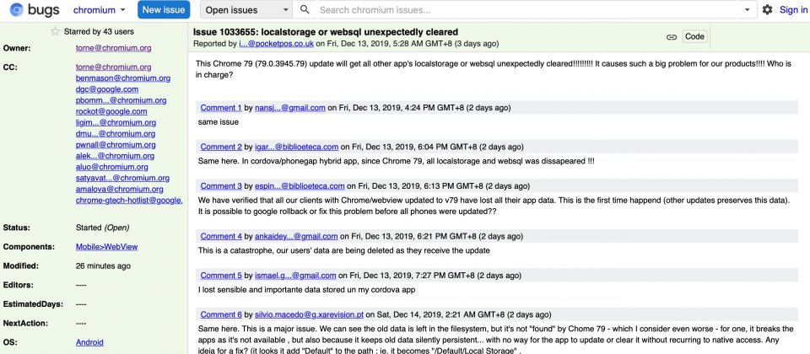Expand search options arrow in search bar
Image resolution: width=810 pixels, height=354 pixels.
click(747, 10)
